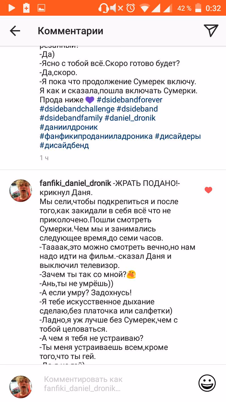
Task: Tap the gallery image notification icon
Action: pos(41,8)
